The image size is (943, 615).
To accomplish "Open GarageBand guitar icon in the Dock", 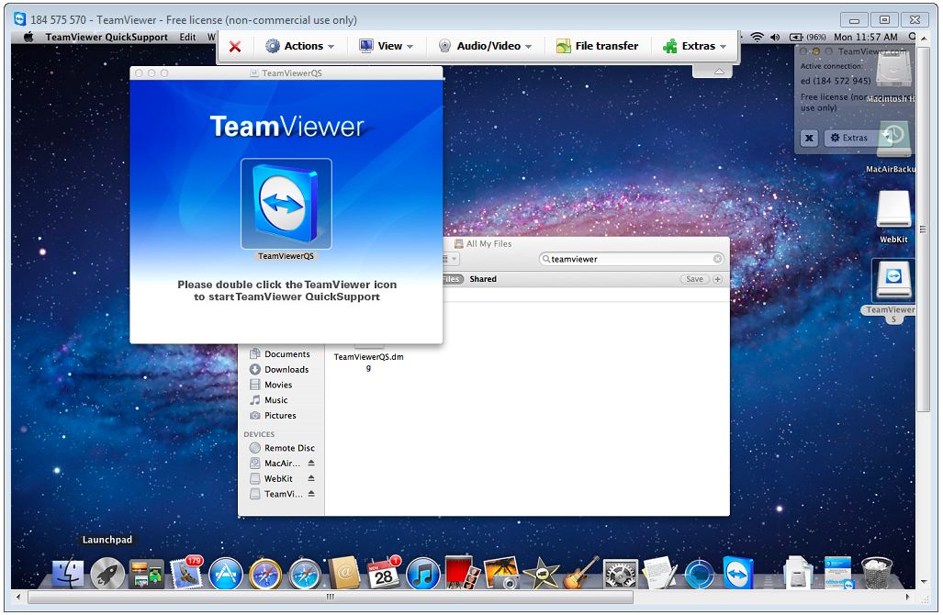I will (x=580, y=573).
